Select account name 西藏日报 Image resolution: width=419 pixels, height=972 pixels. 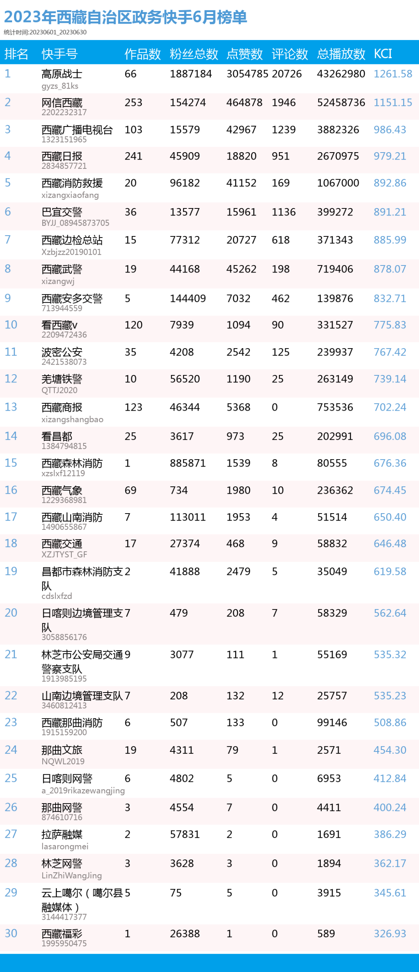point(62,156)
